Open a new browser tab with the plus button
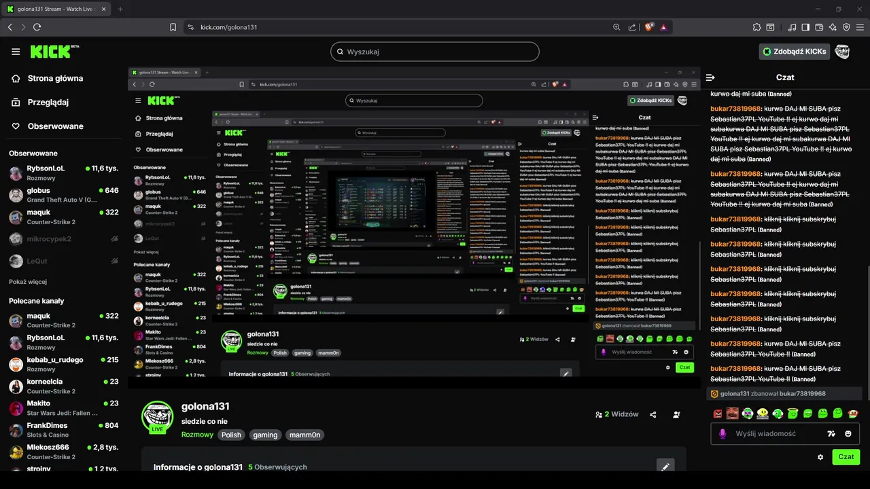The height and width of the screenshot is (489, 870). click(120, 9)
